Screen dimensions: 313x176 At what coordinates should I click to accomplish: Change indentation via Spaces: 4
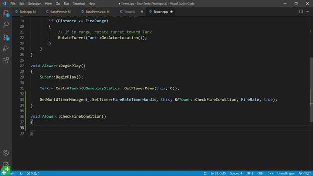[x=236, y=173]
